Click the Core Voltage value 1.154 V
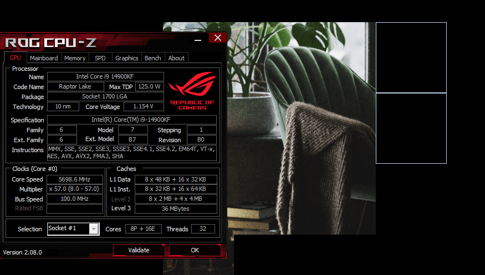485x275 pixels. [x=144, y=106]
